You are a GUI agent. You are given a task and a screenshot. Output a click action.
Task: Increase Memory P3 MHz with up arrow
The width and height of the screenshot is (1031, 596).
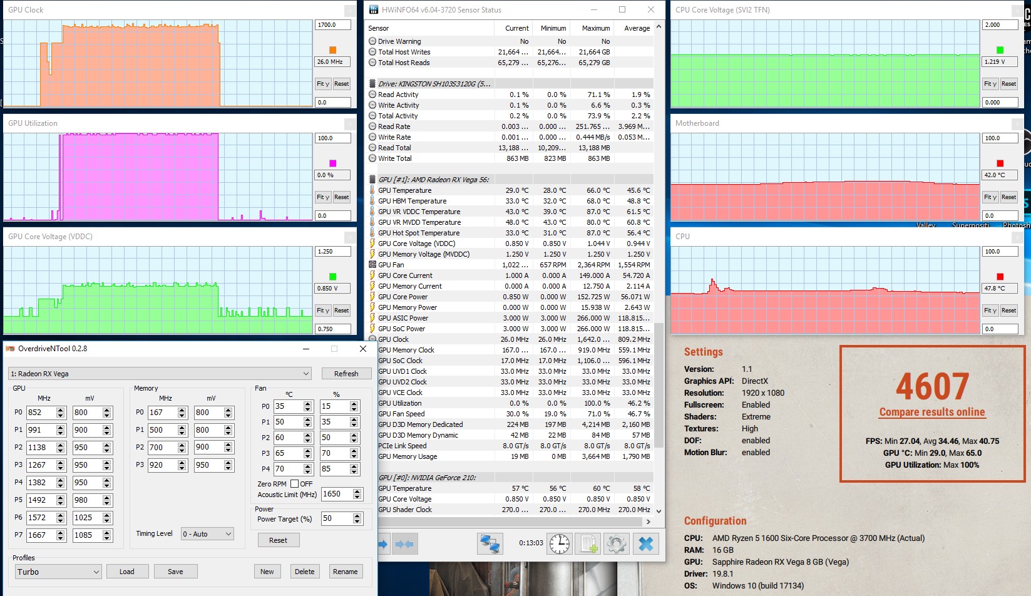coord(182,462)
